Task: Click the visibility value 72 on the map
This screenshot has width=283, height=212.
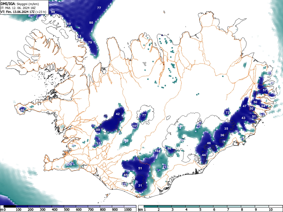Action: point(228,113)
